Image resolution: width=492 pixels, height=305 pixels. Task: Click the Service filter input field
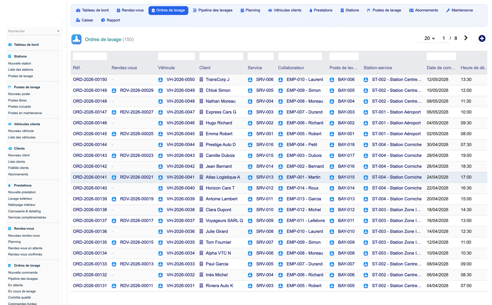pyautogui.click(x=260, y=56)
